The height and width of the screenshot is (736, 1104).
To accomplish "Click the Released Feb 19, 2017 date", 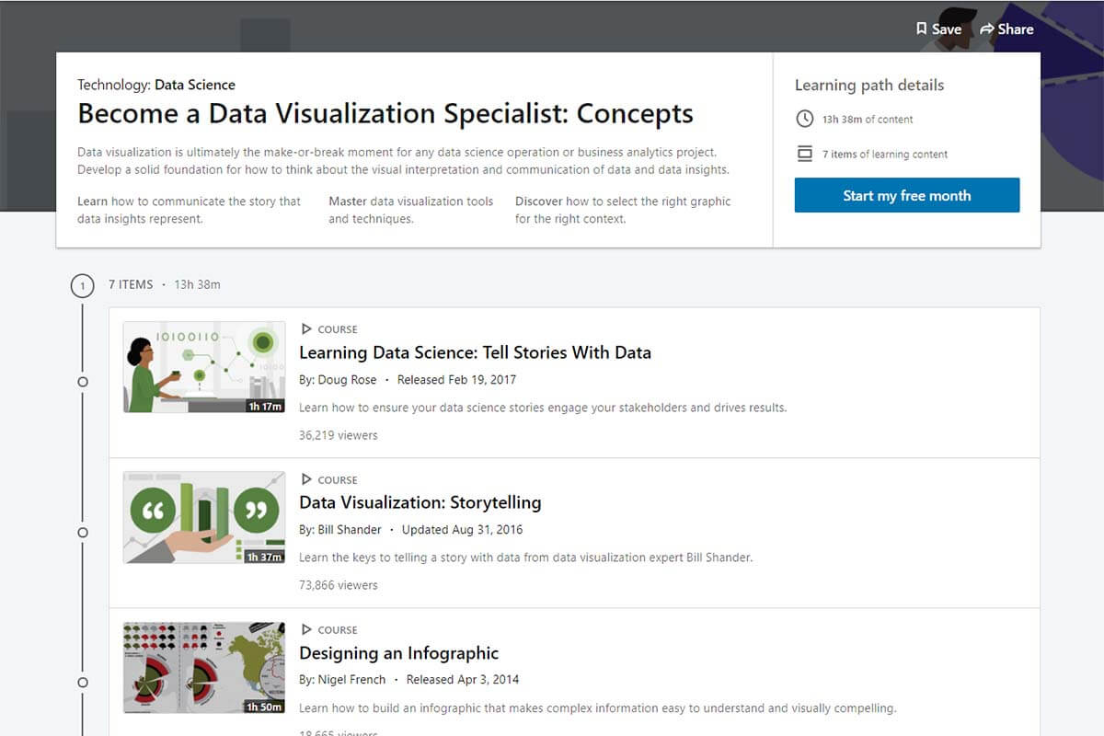I will 456,379.
